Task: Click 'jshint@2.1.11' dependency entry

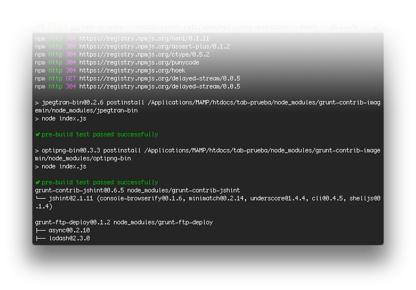Action: (71, 198)
